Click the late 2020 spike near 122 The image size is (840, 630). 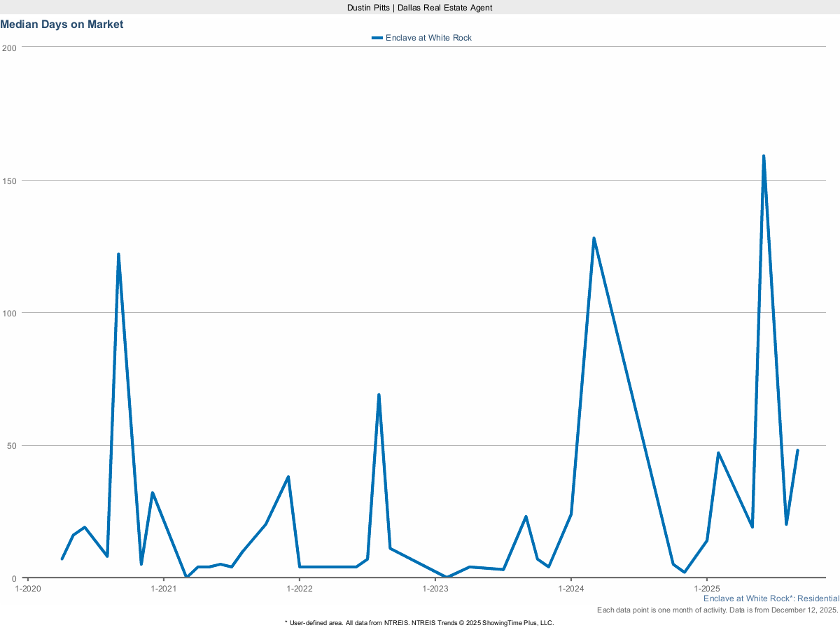click(118, 254)
